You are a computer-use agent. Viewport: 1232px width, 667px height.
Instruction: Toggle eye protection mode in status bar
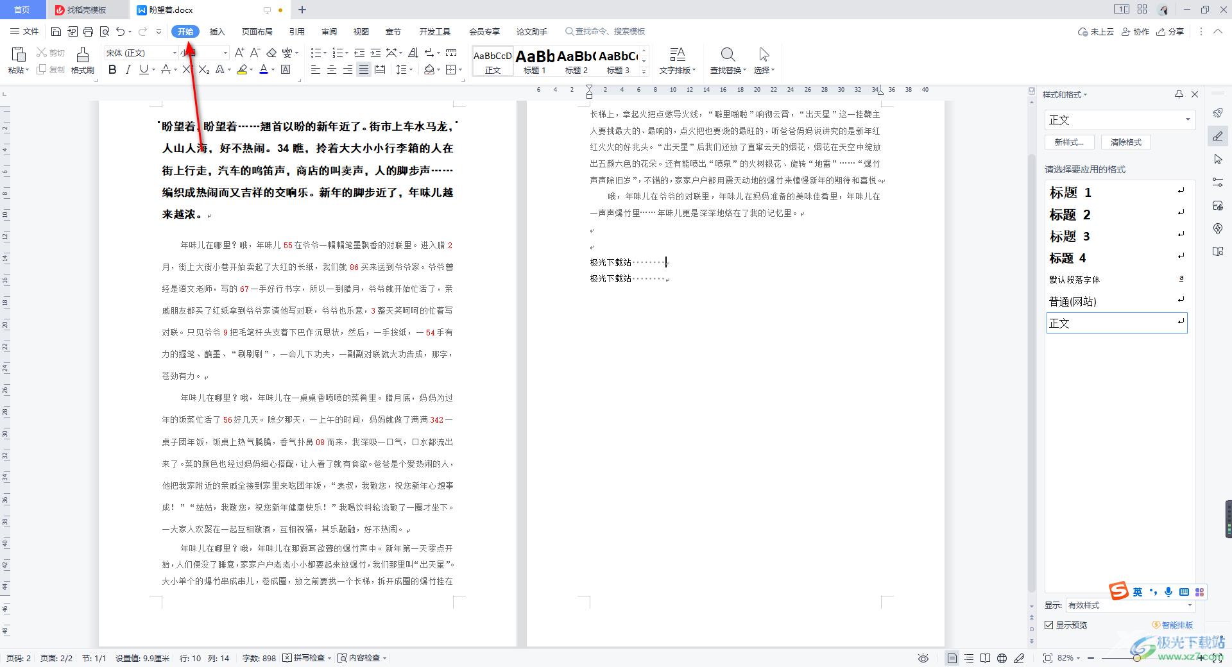(923, 658)
